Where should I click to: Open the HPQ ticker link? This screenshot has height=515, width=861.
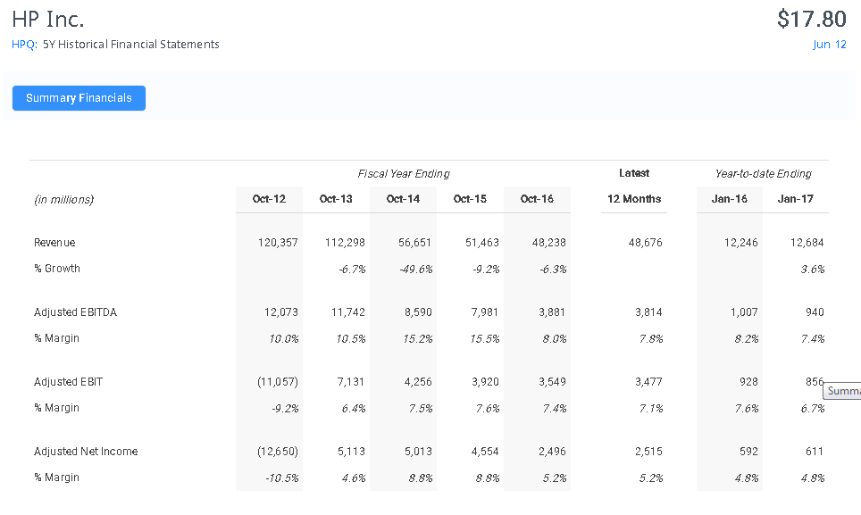tap(24, 45)
